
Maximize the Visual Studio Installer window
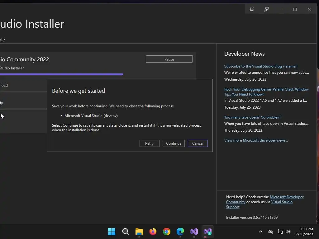coord(295,9)
